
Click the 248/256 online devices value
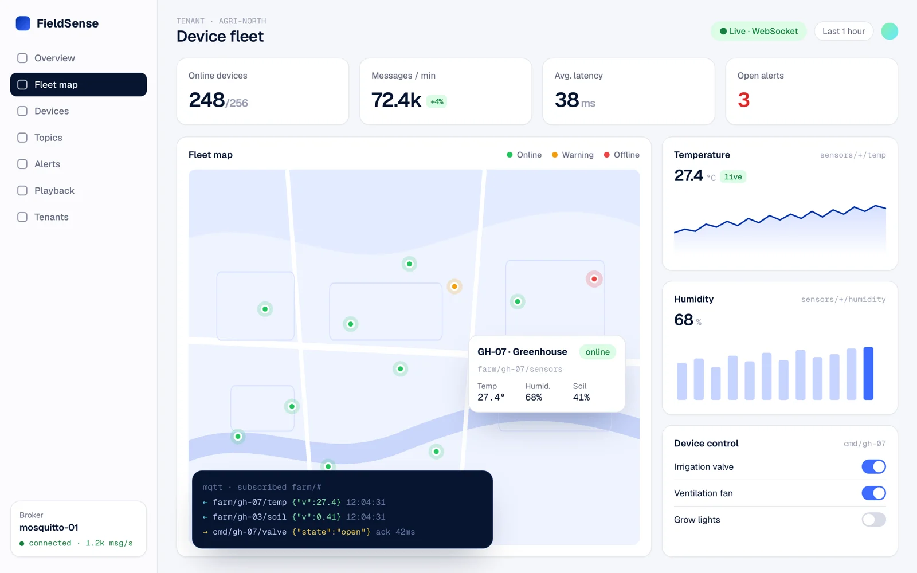pyautogui.click(x=218, y=100)
